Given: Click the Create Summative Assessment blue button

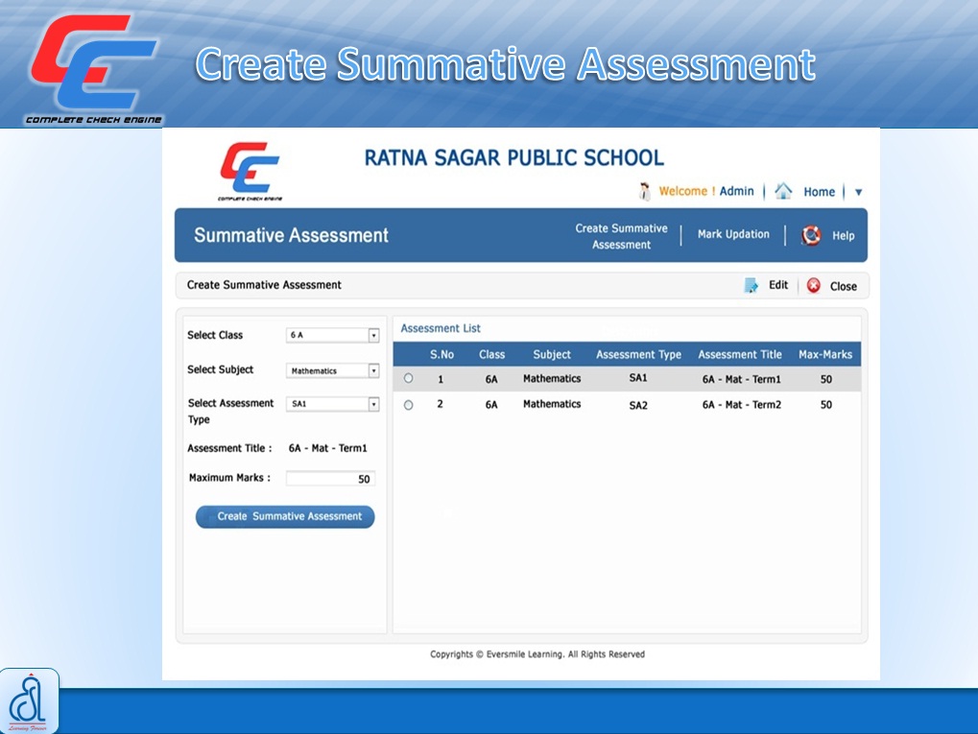Looking at the screenshot, I should (x=285, y=516).
